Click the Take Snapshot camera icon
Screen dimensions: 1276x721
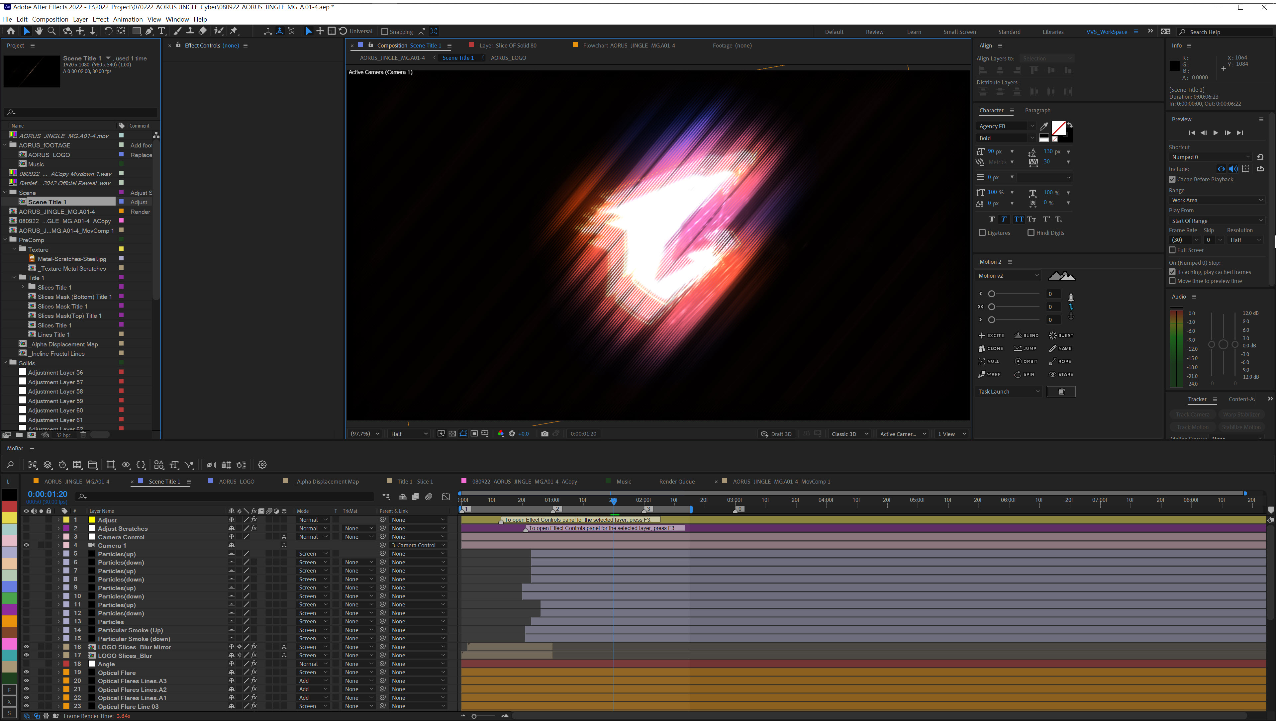[544, 434]
